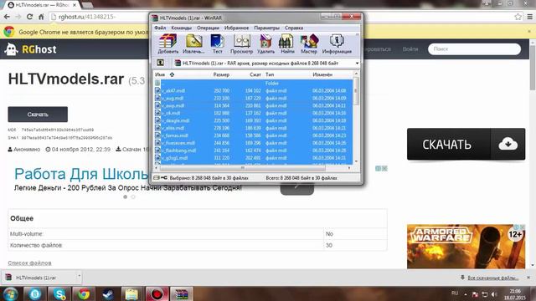Click 'Все скачанные файлы' link in download bar
This screenshot has height=301, width=536.
[x=492, y=278]
